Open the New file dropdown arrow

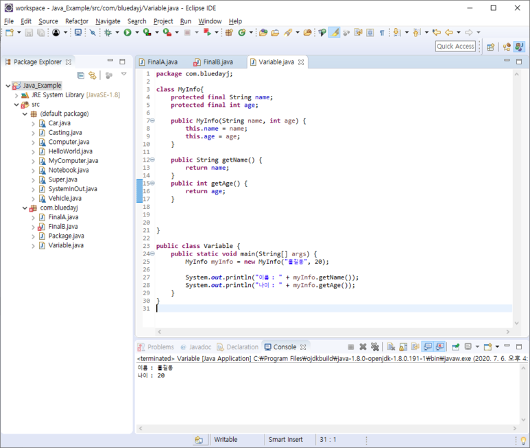[19, 32]
